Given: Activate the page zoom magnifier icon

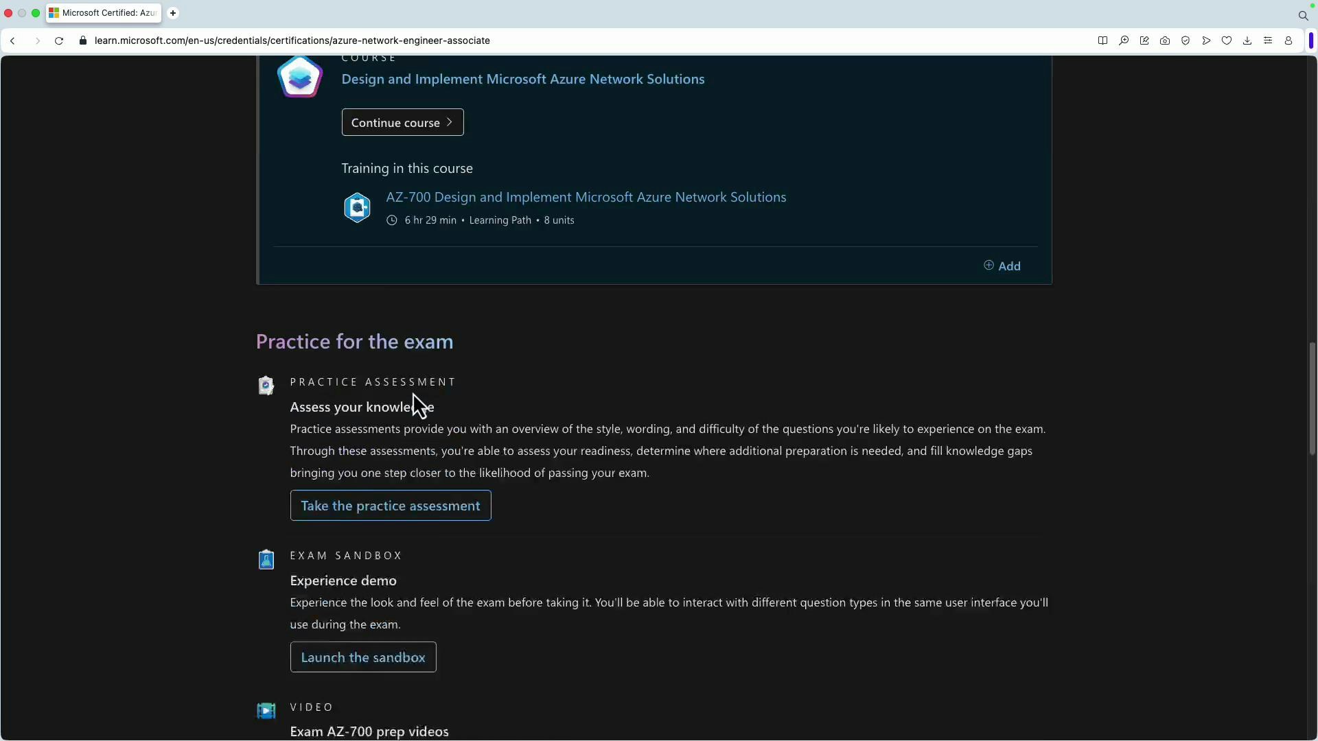Looking at the screenshot, I should point(1124,40).
